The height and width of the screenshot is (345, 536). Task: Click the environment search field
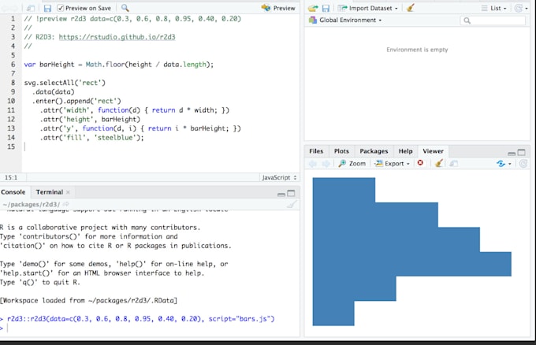click(493, 20)
